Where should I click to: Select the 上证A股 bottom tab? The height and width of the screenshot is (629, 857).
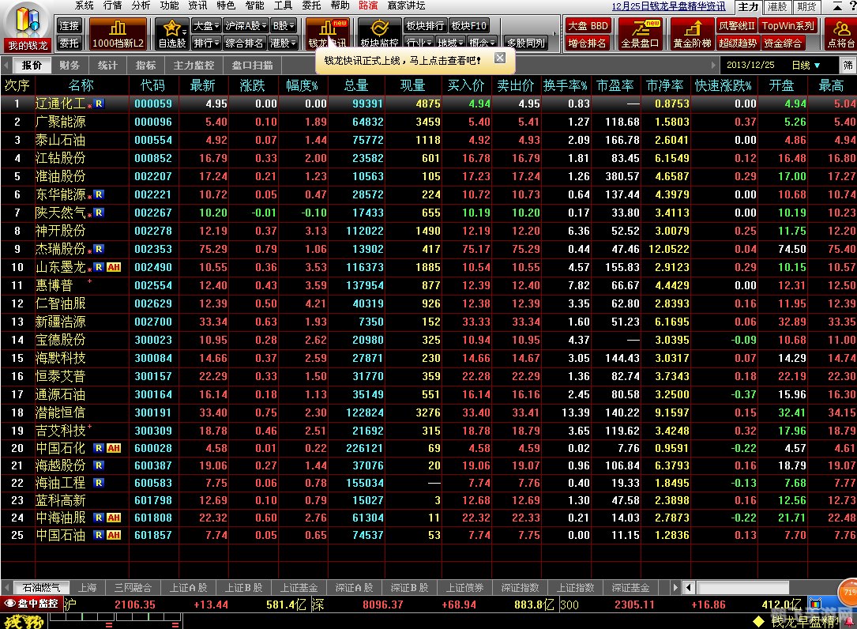[188, 588]
